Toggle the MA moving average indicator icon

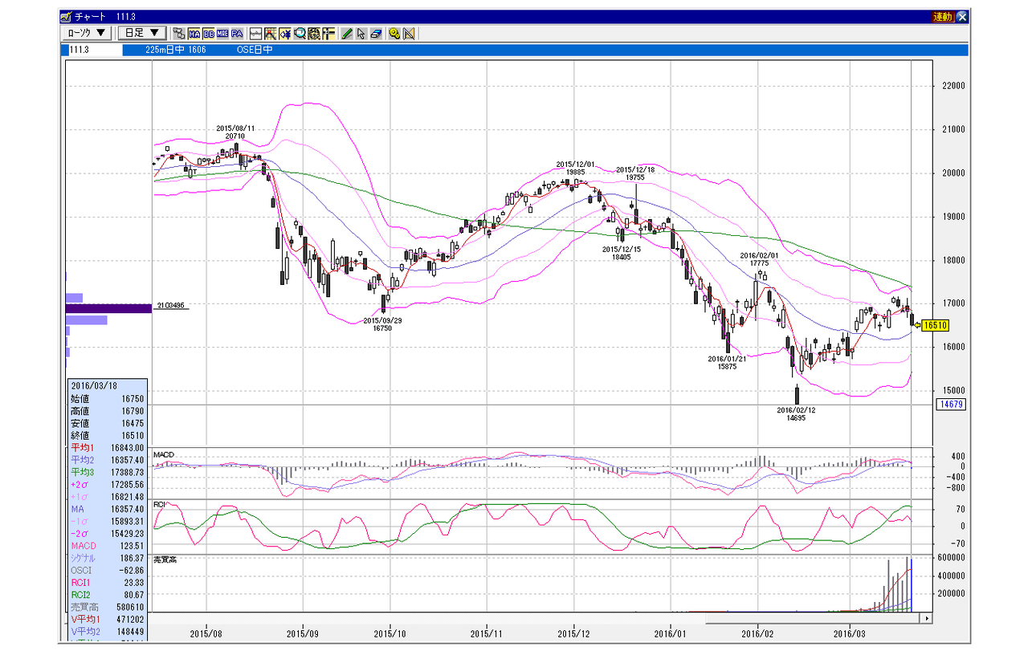click(194, 34)
